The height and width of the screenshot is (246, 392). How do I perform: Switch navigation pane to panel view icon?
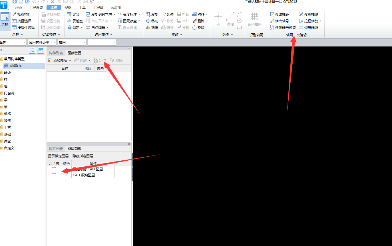coord(41,50)
